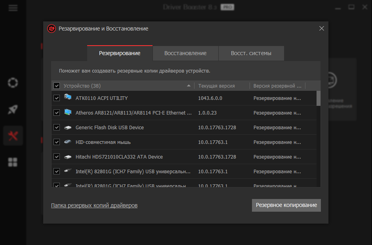Click the sort arrow in Устройство column header
Image resolution: width=372 pixels, height=245 pixels.
coord(189,86)
